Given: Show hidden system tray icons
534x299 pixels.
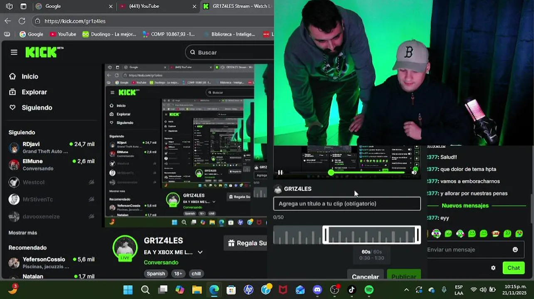Looking at the screenshot, I should click(x=406, y=289).
